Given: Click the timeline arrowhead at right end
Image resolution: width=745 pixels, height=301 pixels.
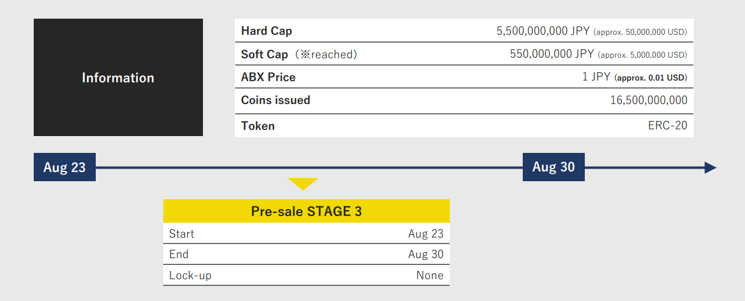Looking at the screenshot, I should point(710,167).
